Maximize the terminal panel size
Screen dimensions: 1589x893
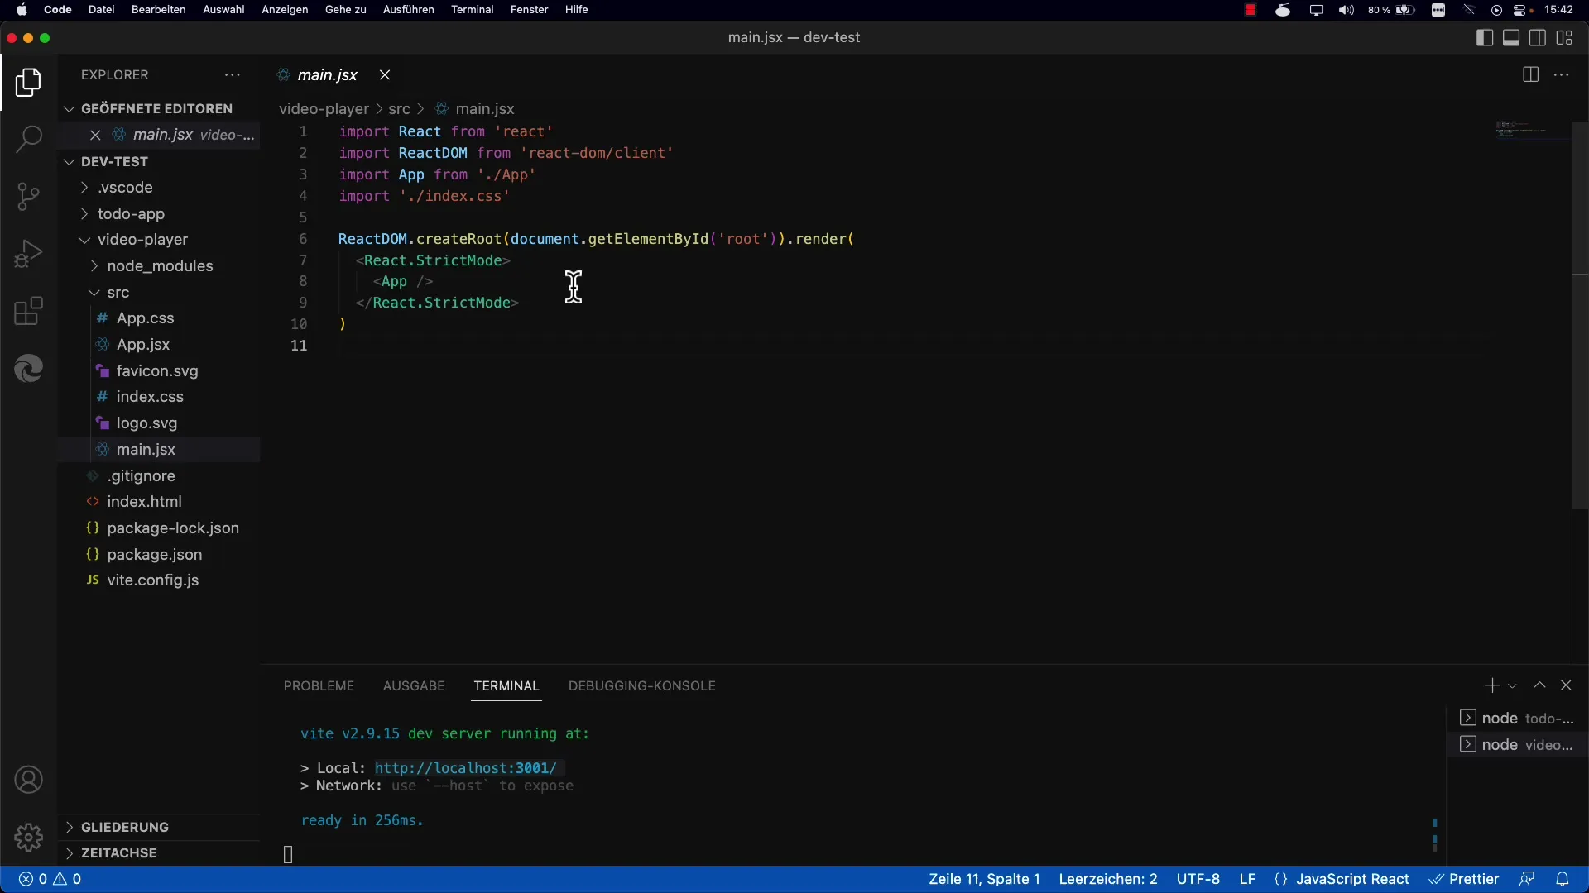pos(1539,685)
